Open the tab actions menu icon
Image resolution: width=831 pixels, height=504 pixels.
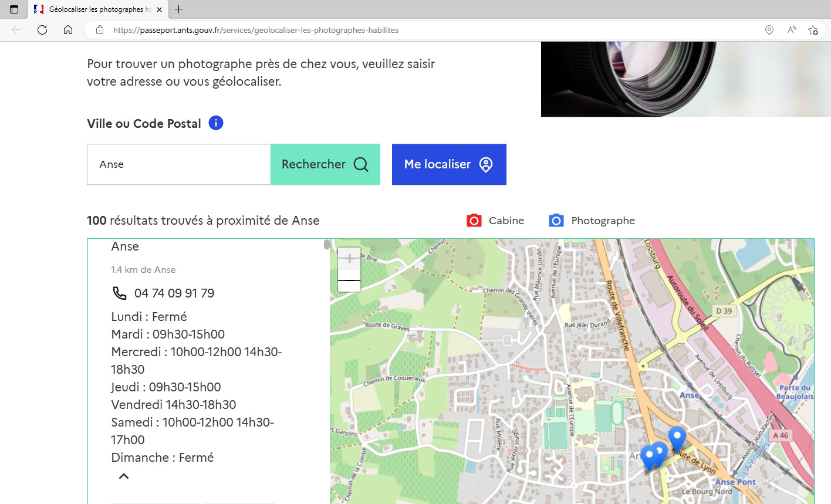[14, 9]
